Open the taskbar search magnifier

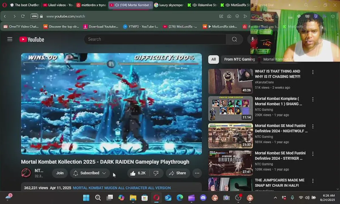click(98, 197)
